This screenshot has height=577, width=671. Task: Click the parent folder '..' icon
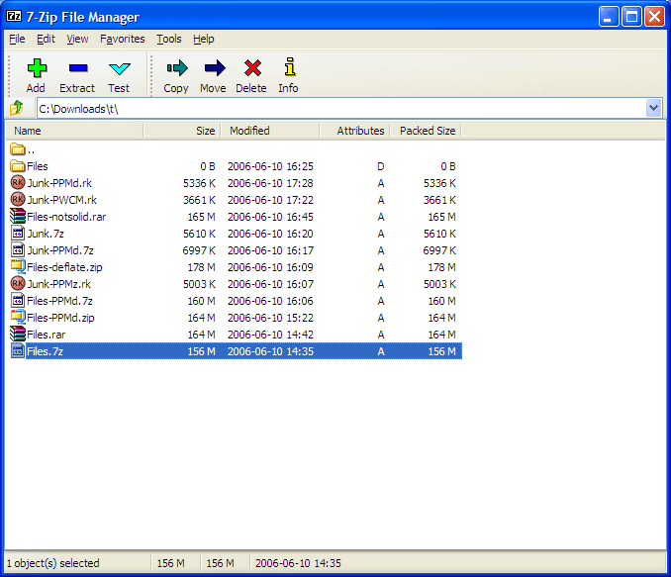pyautogui.click(x=17, y=149)
